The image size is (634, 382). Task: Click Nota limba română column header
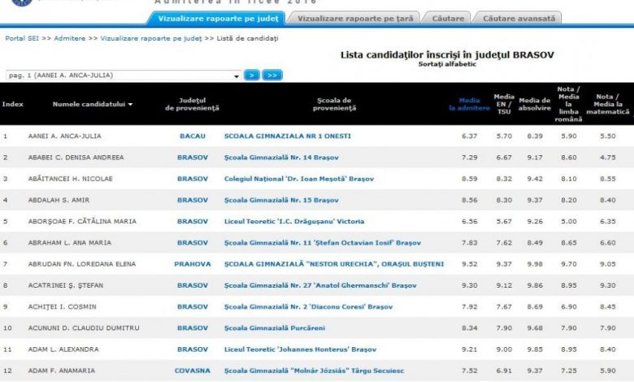[x=568, y=104]
